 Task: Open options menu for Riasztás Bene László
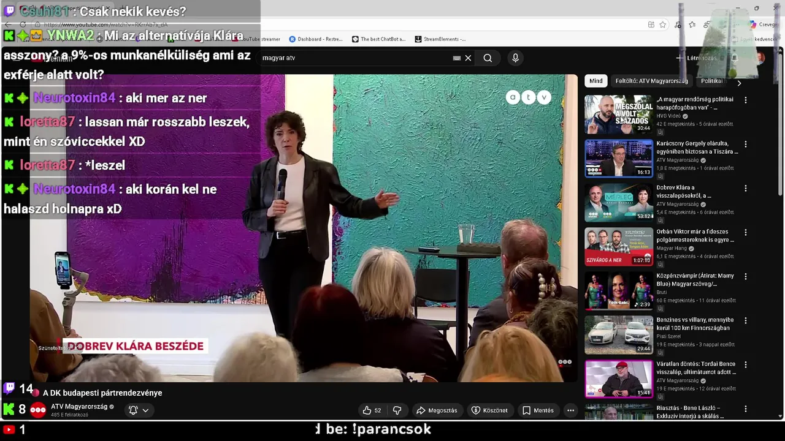click(746, 409)
